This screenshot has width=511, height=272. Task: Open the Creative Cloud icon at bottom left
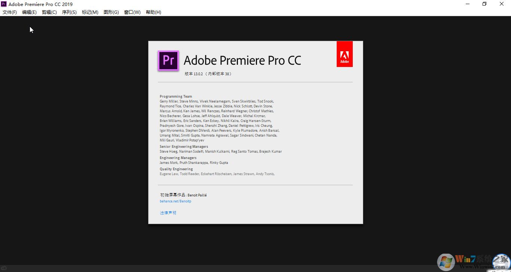click(3, 267)
